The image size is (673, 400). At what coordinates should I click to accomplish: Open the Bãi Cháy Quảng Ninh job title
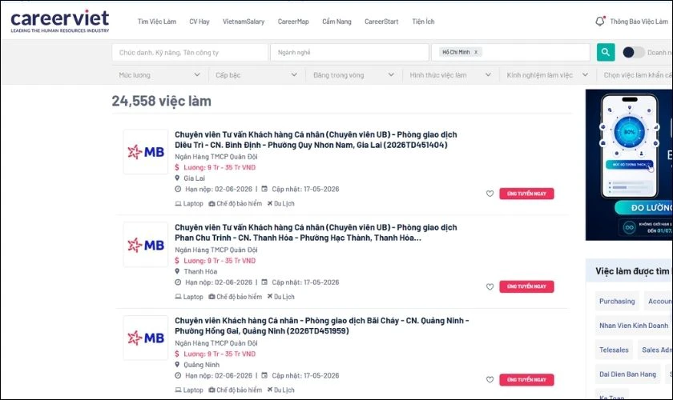(x=322, y=326)
